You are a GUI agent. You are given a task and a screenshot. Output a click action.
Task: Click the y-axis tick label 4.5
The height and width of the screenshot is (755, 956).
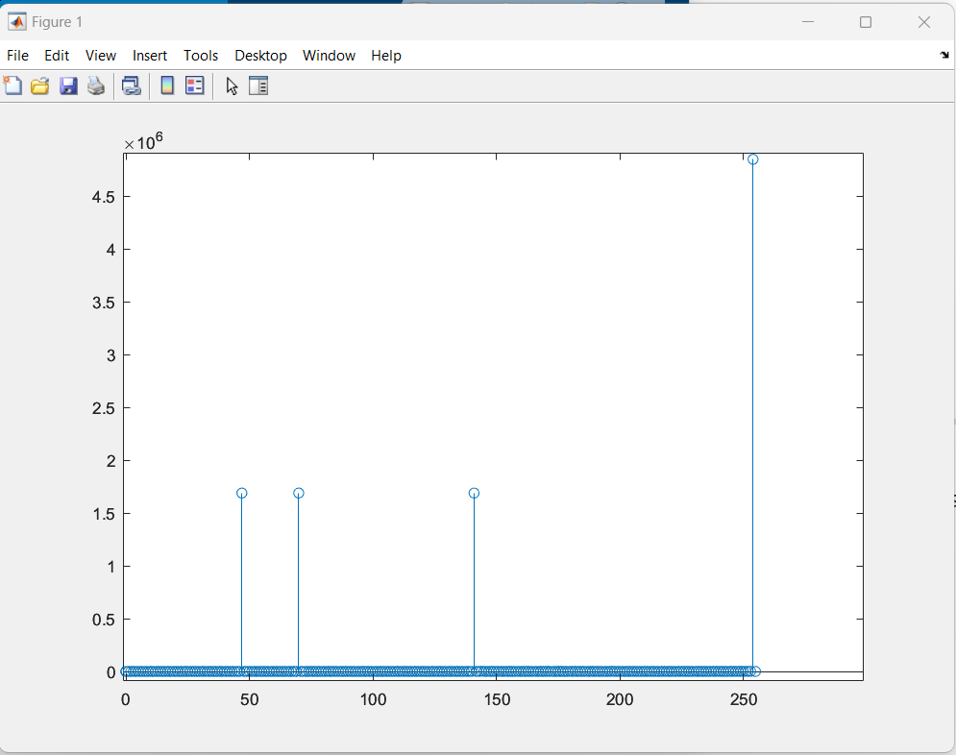click(104, 197)
